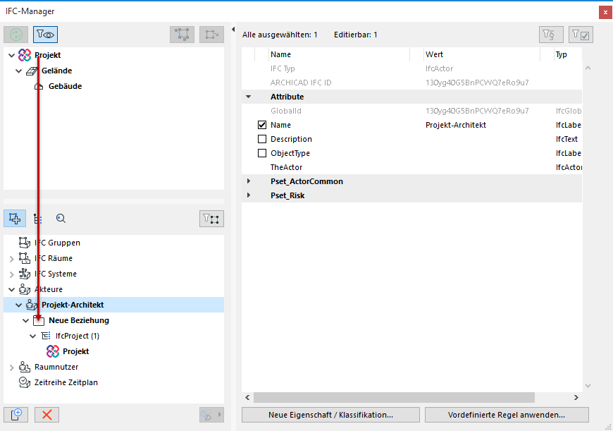Collapse the IfcProject (1) node
The width and height of the screenshot is (613, 431).
click(x=33, y=336)
